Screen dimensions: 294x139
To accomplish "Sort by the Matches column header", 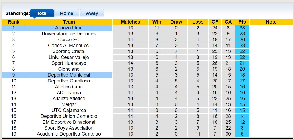I will [130, 22].
